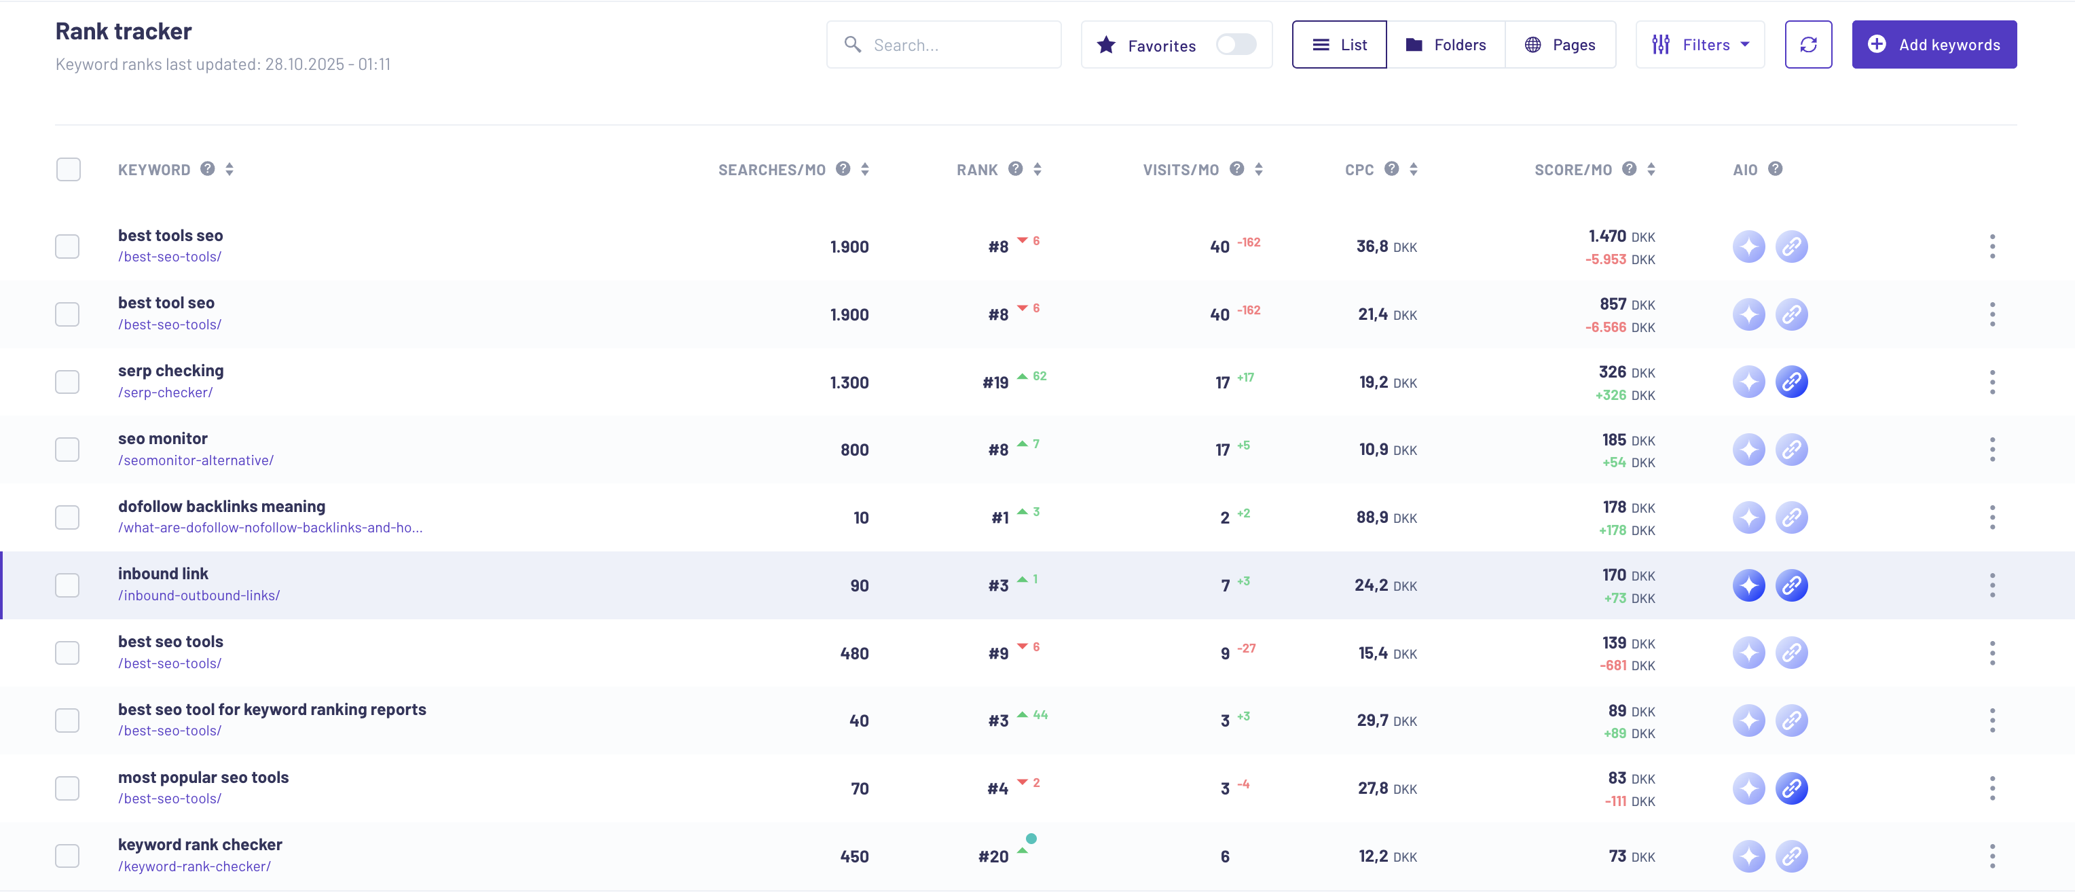This screenshot has height=895, width=2075.
Task: Click the sort arrows on SEARCHES/MO column
Action: point(864,169)
